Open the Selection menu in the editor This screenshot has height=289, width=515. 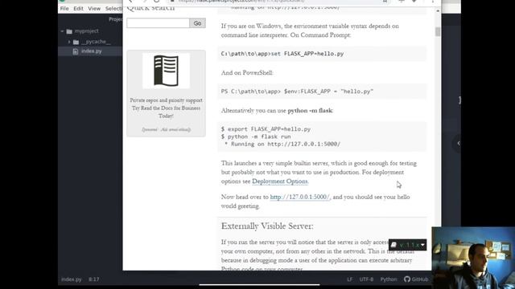[113, 9]
